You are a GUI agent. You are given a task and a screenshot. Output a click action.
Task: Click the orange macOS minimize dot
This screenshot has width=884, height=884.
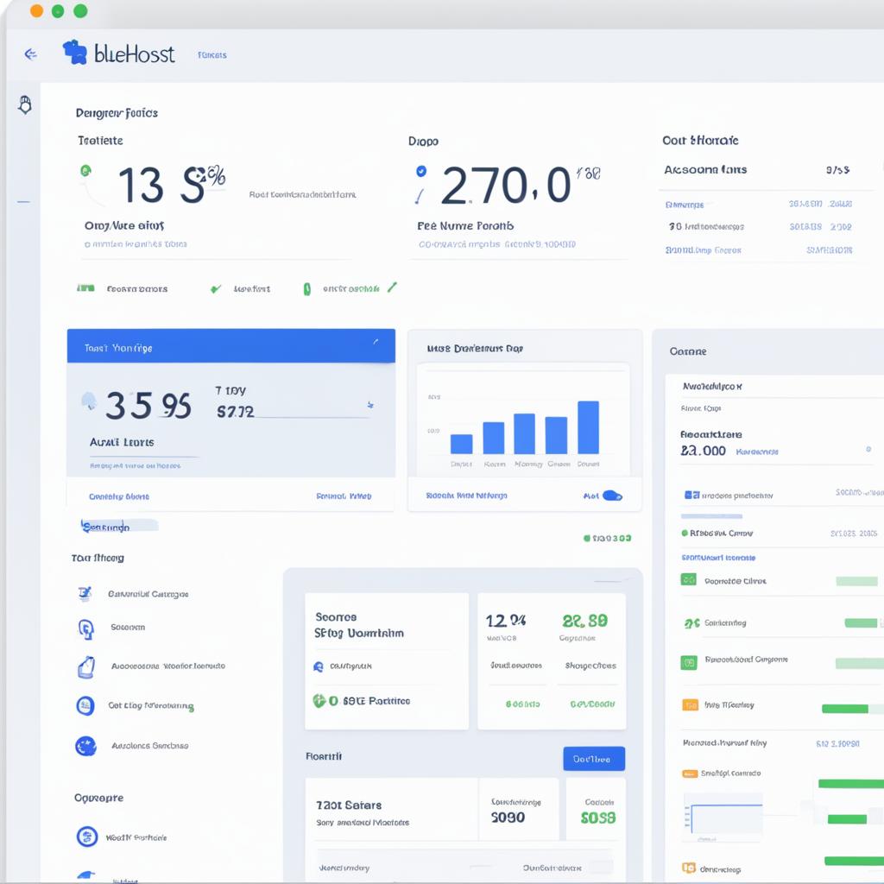[x=36, y=10]
